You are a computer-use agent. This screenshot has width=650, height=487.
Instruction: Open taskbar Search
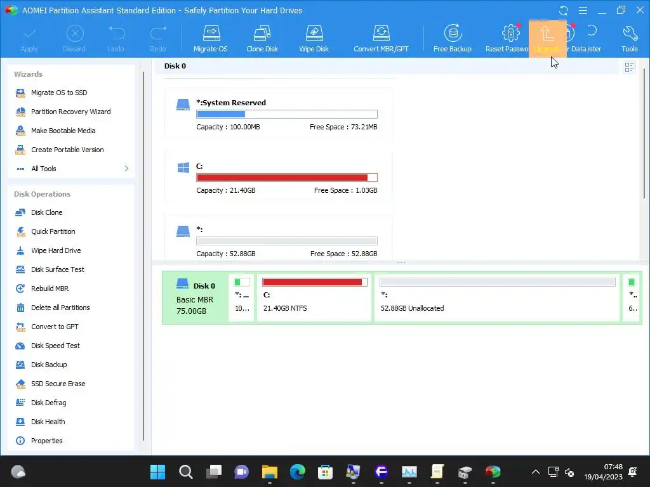185,472
